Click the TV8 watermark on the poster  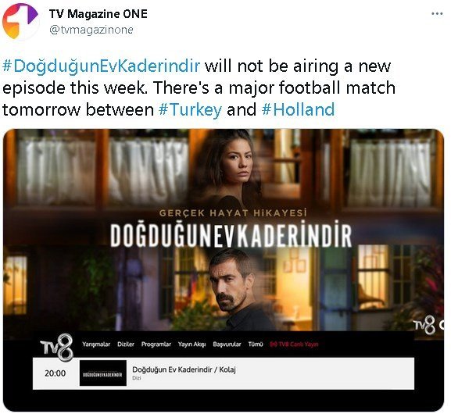tap(428, 325)
